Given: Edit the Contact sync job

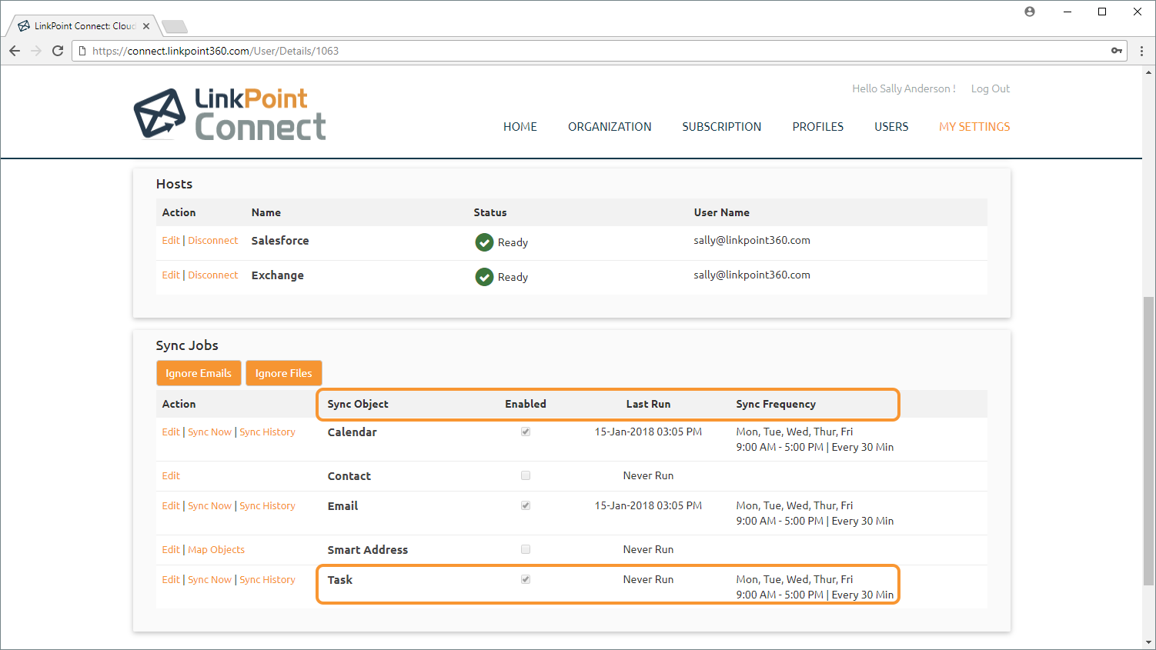Looking at the screenshot, I should coord(171,475).
